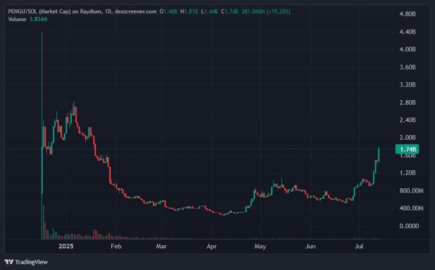
Task: Click the change value 281.060M (+19.20%)
Action: [x=266, y=12]
